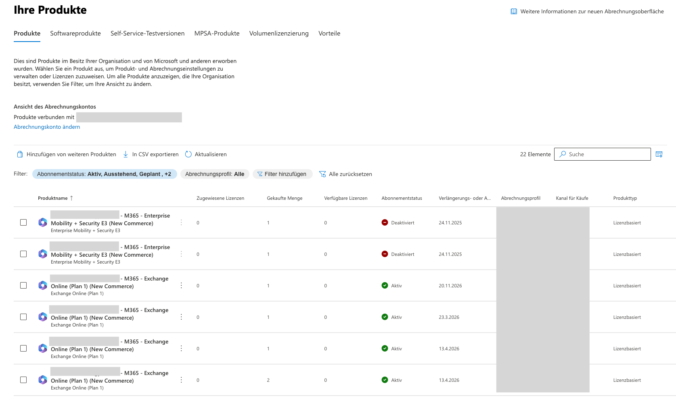Image resolution: width=676 pixels, height=402 pixels.
Task: Open more options for first Enterprise Mobility row
Action: tap(181, 222)
